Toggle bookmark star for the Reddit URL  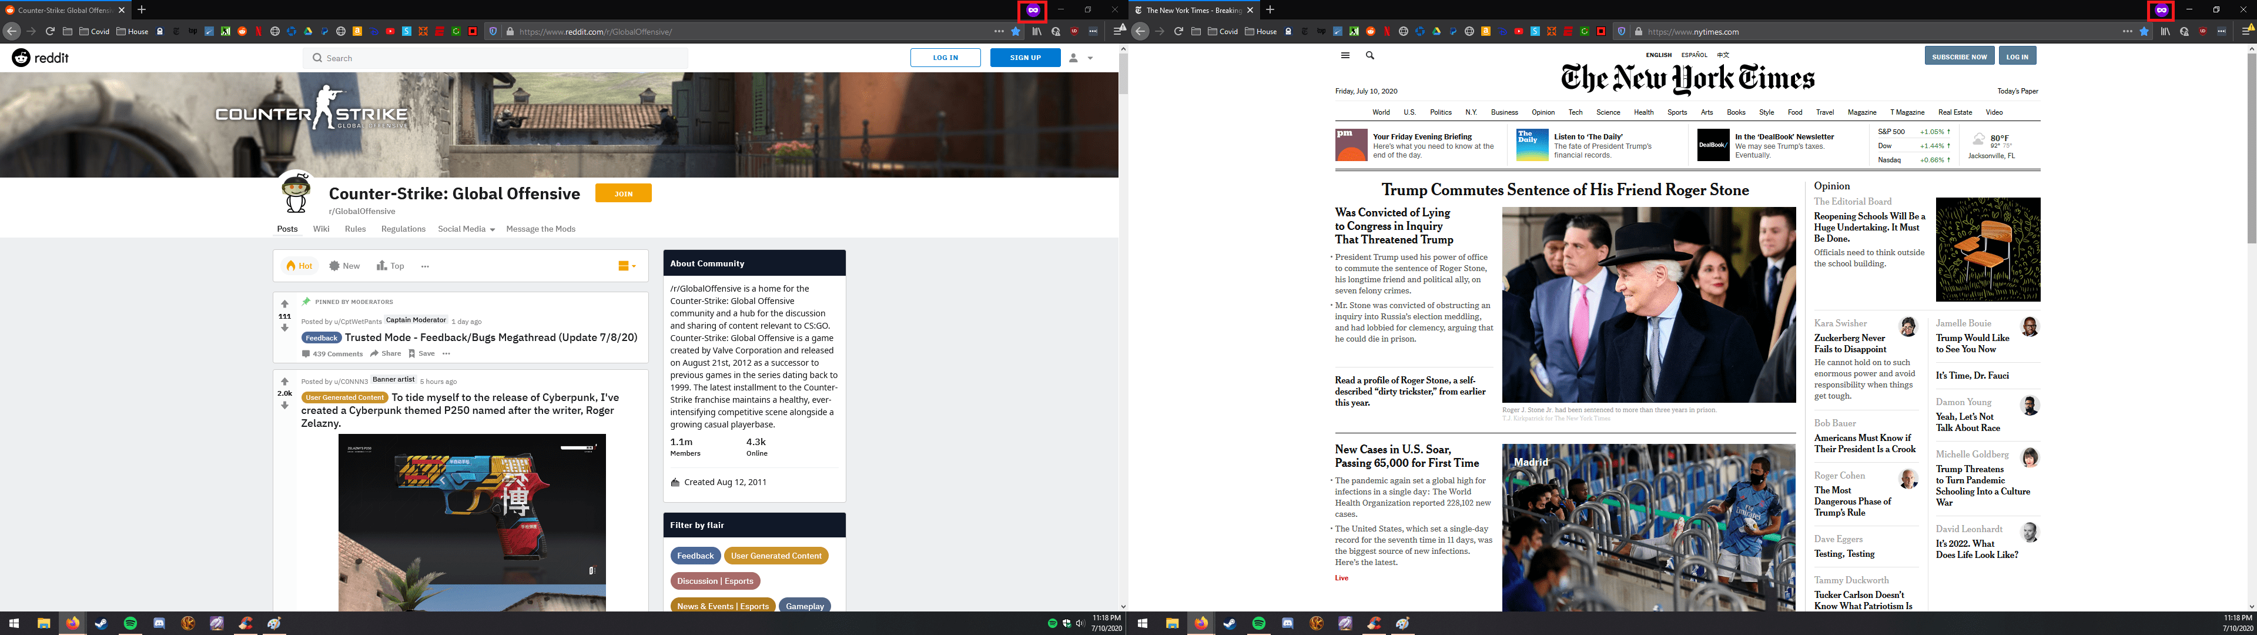pyautogui.click(x=1016, y=32)
